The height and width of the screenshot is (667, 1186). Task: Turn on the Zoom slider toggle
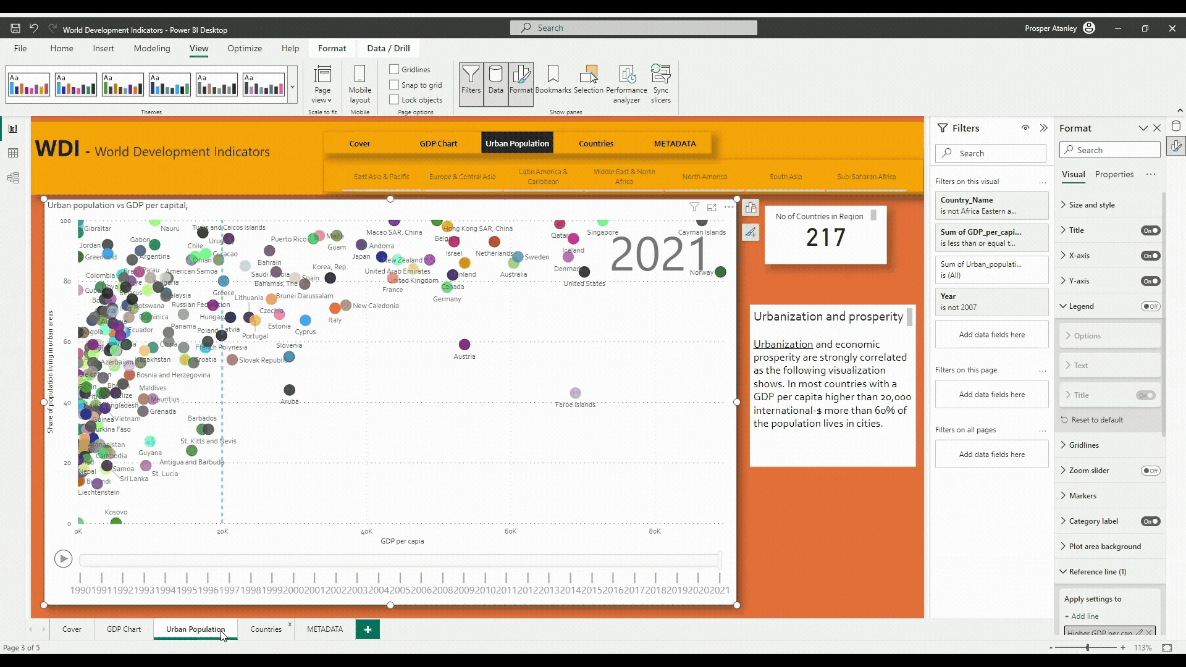tap(1150, 471)
